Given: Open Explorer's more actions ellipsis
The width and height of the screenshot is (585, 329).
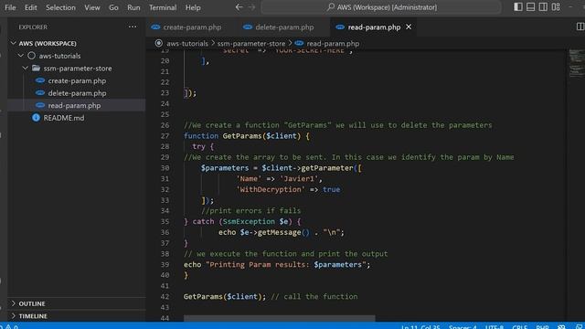Looking at the screenshot, I should point(133,27).
